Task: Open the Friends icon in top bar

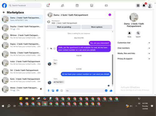Action: [62, 6]
